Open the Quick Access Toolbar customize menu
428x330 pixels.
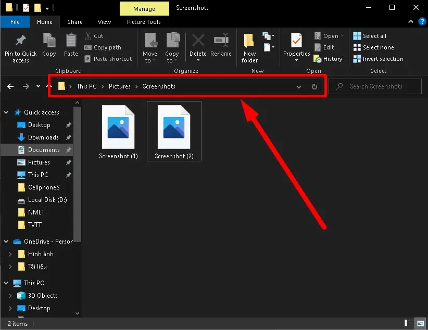(48, 7)
